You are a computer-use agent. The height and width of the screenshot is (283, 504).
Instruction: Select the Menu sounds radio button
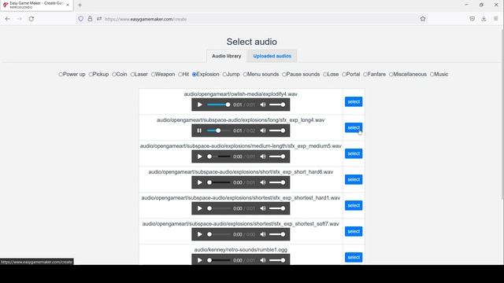coord(245,75)
